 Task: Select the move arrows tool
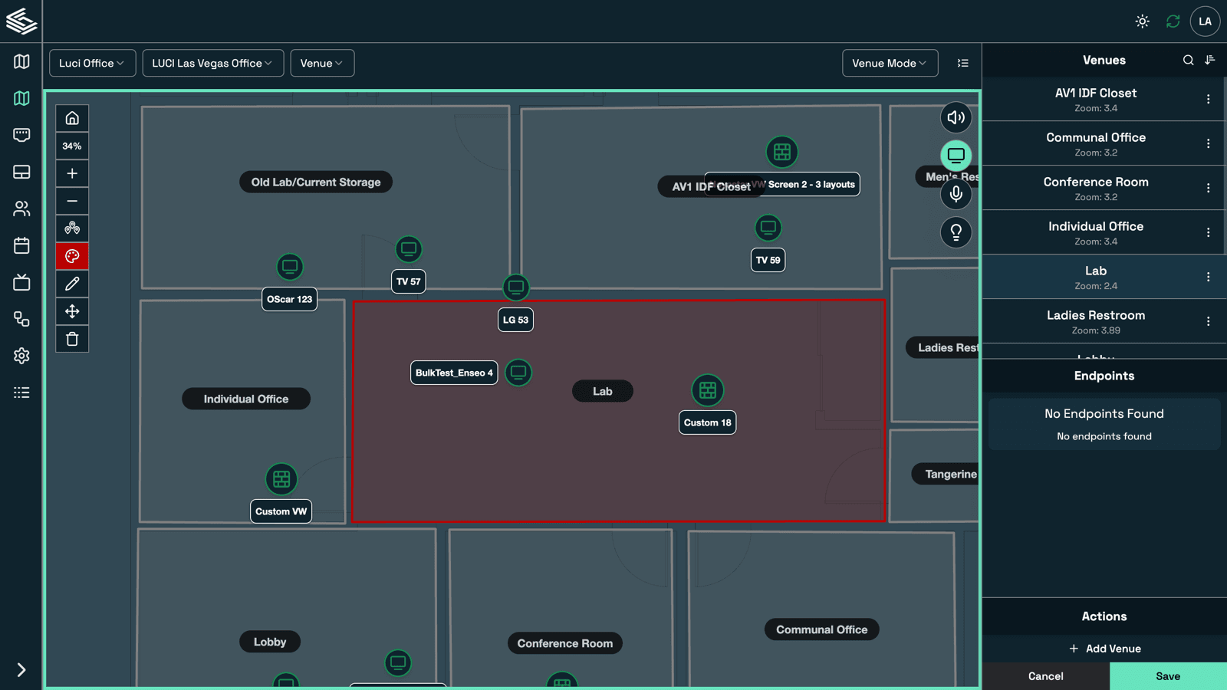[72, 311]
